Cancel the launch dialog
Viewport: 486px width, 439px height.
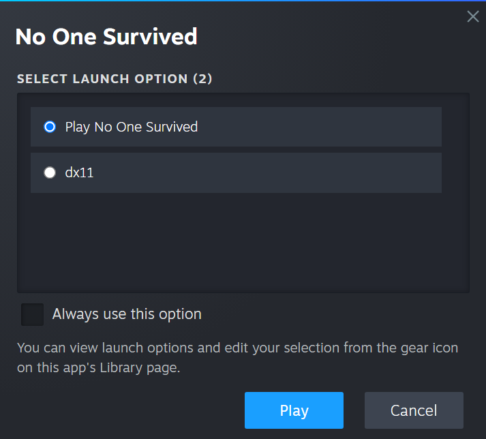[414, 410]
